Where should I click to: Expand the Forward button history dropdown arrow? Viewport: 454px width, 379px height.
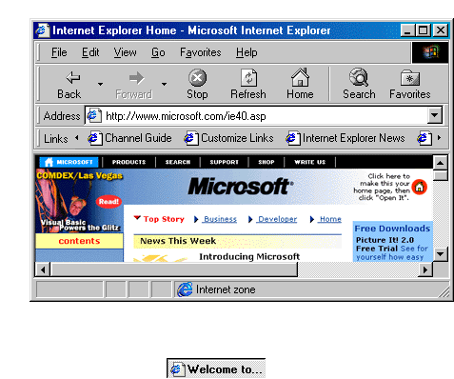click(164, 84)
